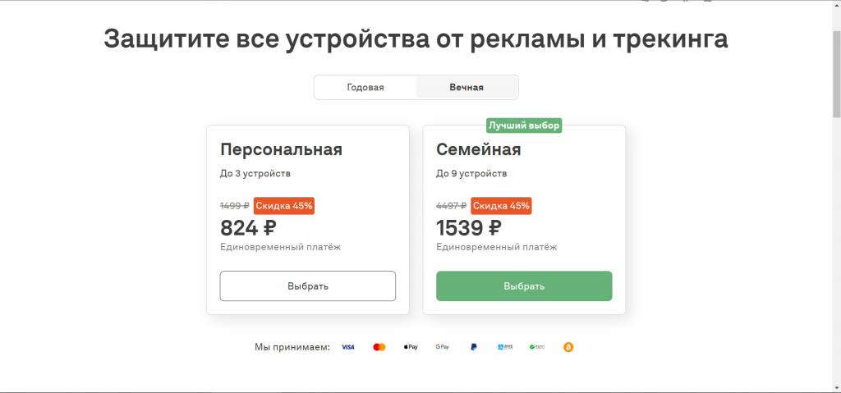Click Скидка 45% badge on Семейная card
This screenshot has height=393, width=841.
point(501,206)
